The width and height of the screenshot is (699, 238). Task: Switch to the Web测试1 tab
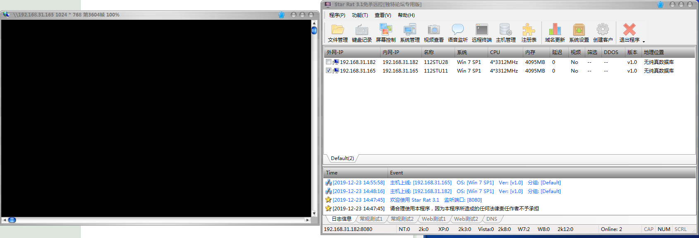coord(434,219)
